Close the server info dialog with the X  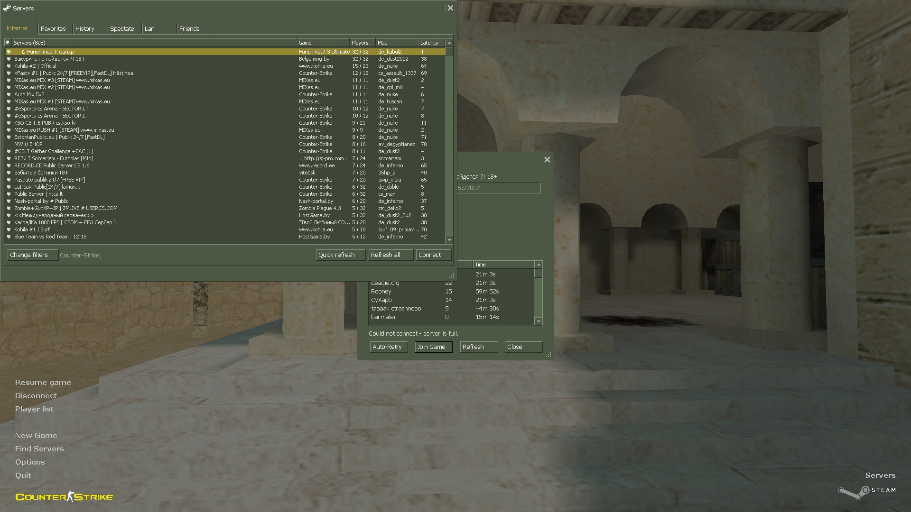click(x=547, y=160)
